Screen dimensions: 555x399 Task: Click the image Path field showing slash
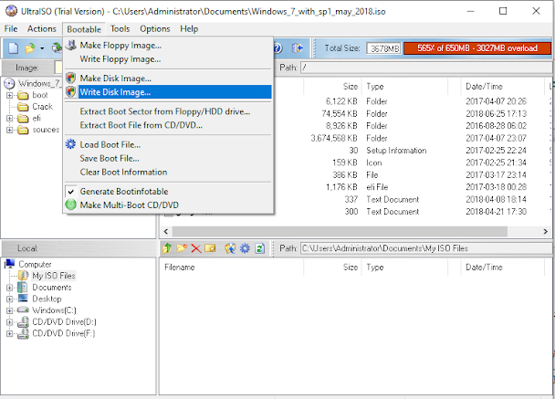pyautogui.click(x=425, y=68)
